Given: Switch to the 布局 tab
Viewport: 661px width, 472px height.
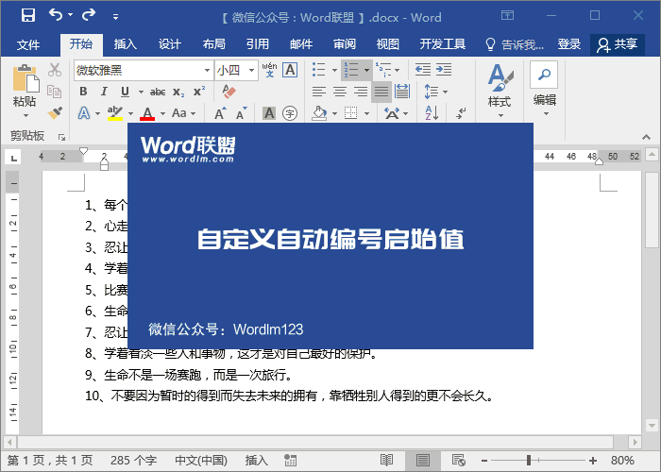Looking at the screenshot, I should (x=213, y=43).
